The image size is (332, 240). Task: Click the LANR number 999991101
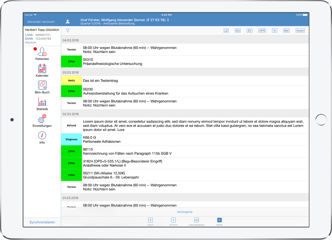43,35
